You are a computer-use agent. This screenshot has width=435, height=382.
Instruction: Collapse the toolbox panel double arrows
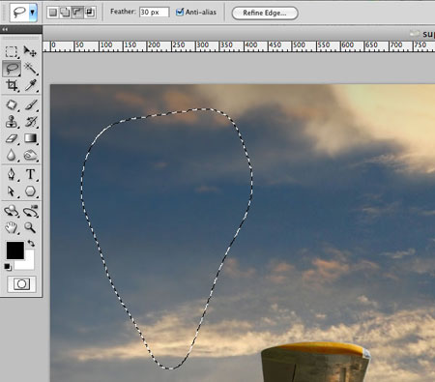tap(5, 29)
